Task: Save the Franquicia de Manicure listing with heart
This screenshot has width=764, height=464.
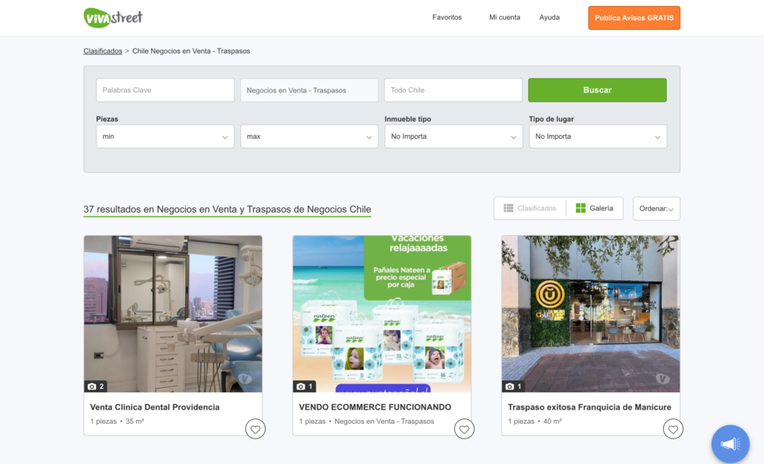Action: [x=673, y=429]
